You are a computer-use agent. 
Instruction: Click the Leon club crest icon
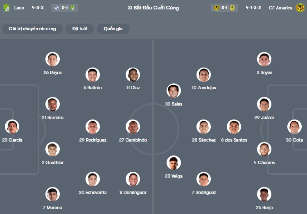(6, 8)
